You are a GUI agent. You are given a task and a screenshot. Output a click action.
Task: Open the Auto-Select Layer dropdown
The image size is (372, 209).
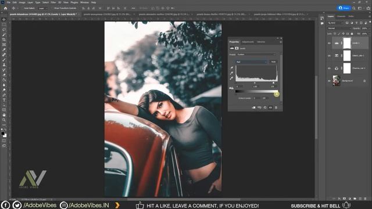click(42, 8)
